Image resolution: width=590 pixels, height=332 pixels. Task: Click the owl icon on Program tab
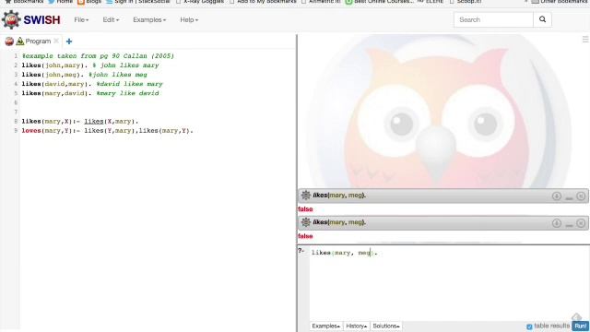coord(9,41)
